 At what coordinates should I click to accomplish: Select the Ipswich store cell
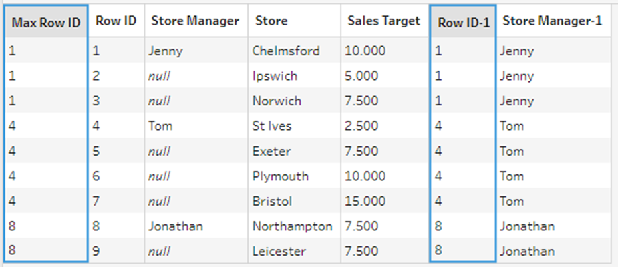tap(275, 76)
